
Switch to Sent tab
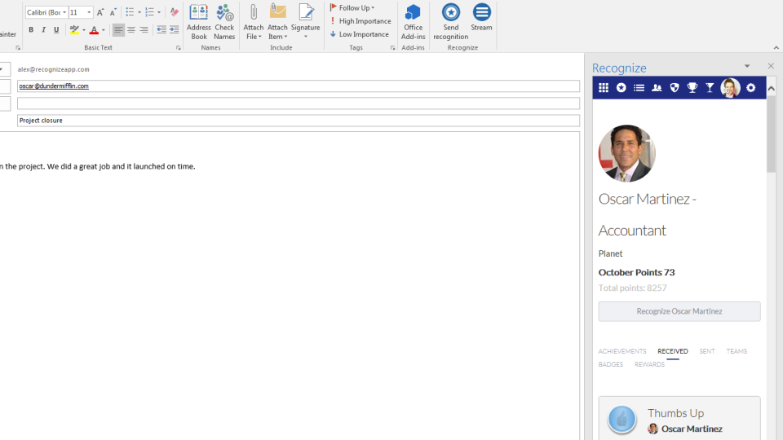[707, 351]
